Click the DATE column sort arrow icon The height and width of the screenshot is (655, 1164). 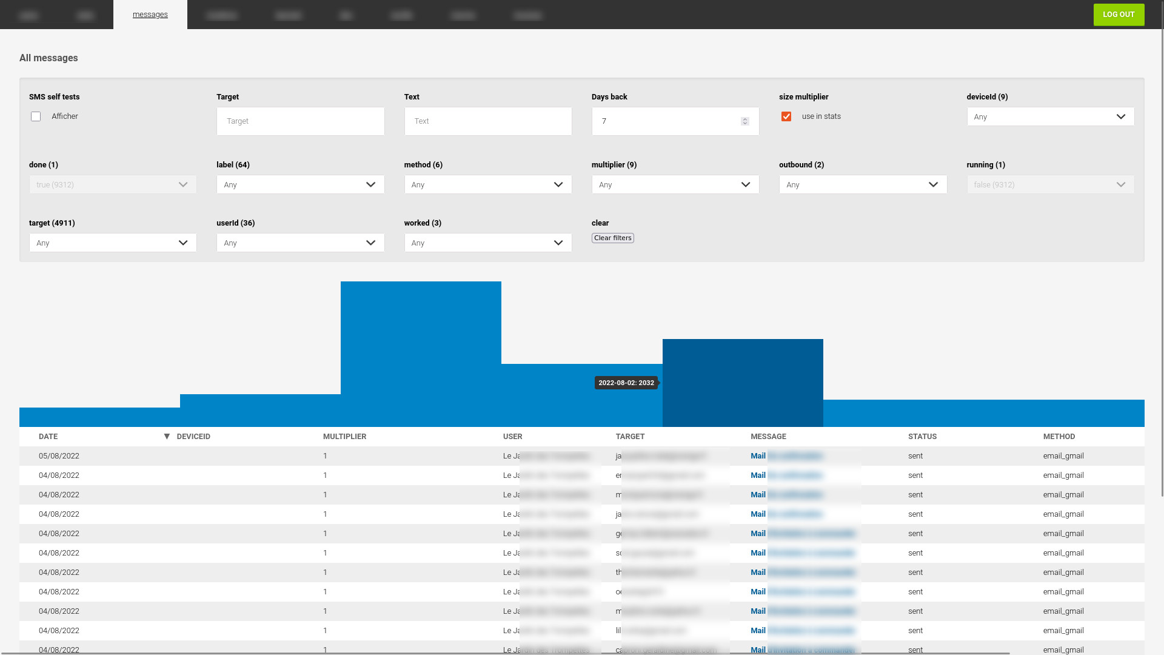pos(167,437)
